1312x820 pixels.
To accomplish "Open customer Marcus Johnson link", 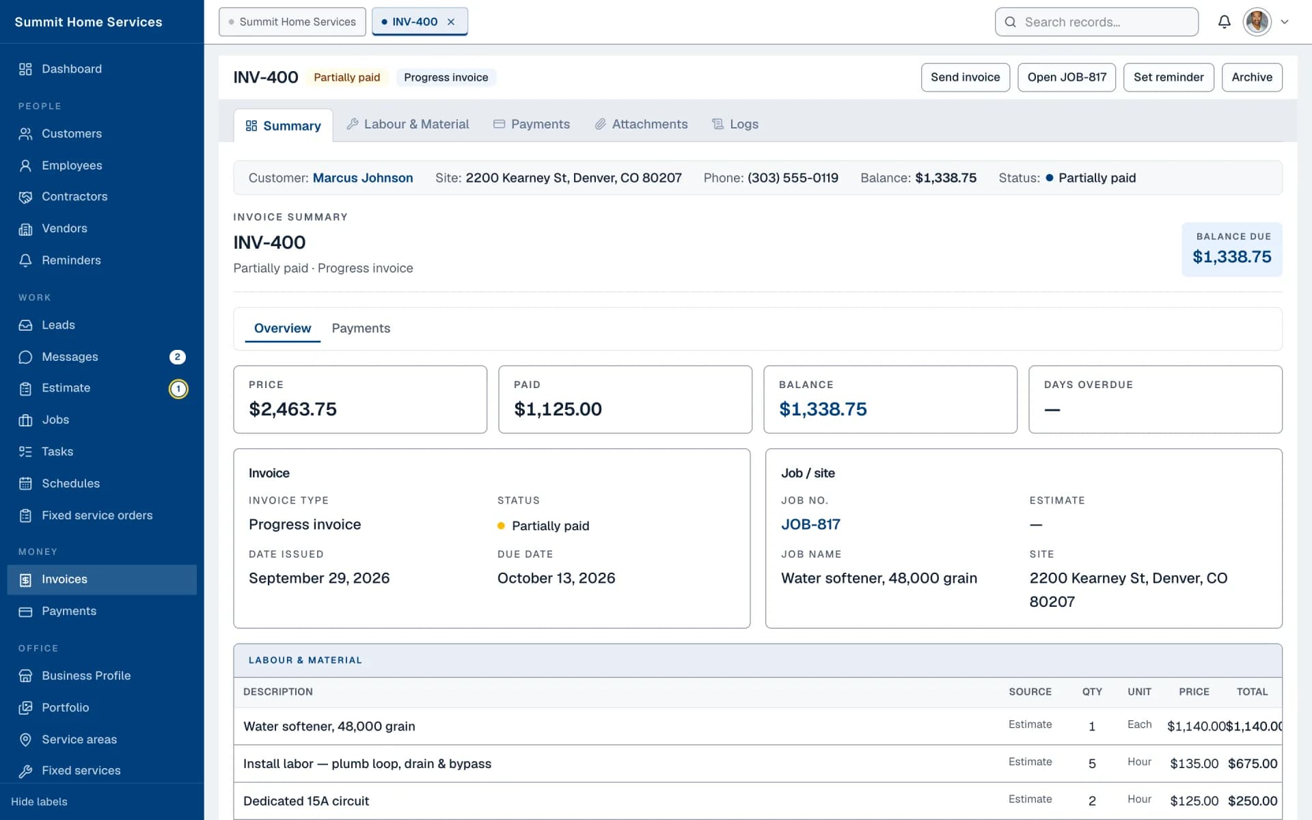I will coord(363,178).
